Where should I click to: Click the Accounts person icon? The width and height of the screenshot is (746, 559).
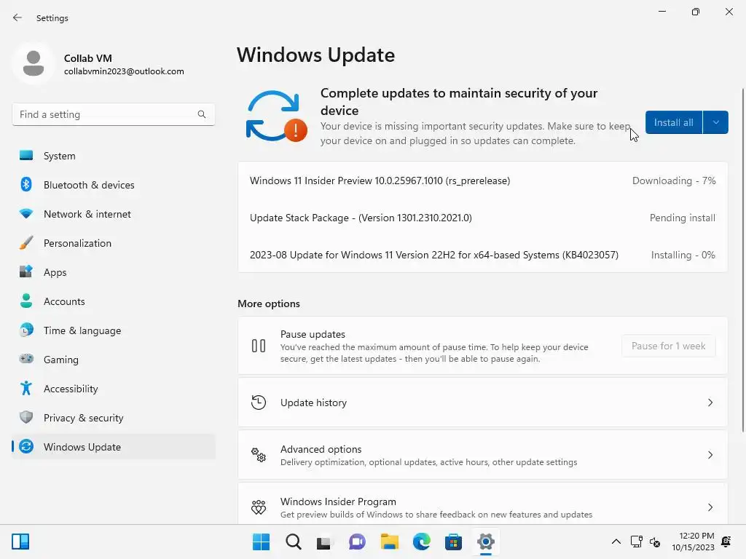(26, 301)
